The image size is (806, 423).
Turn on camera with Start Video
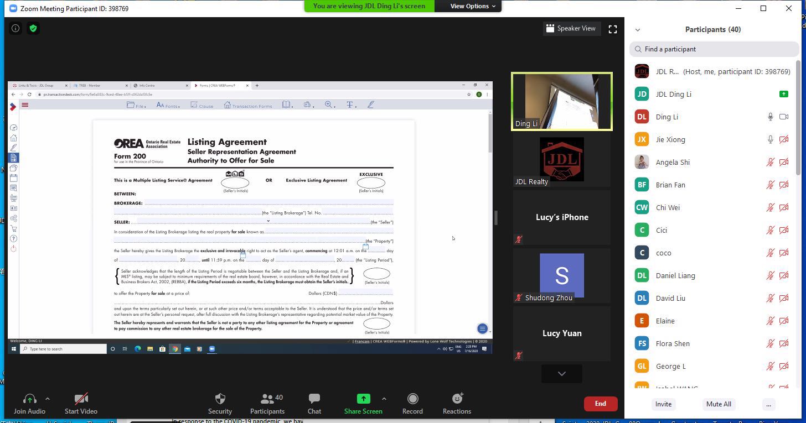click(x=81, y=404)
